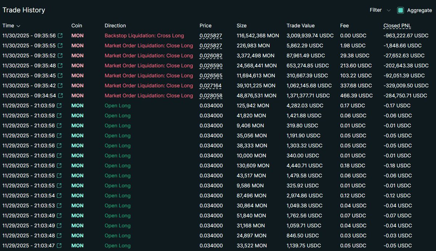The height and width of the screenshot is (251, 436).
Task: Click the Price column header
Action: coord(205,26)
